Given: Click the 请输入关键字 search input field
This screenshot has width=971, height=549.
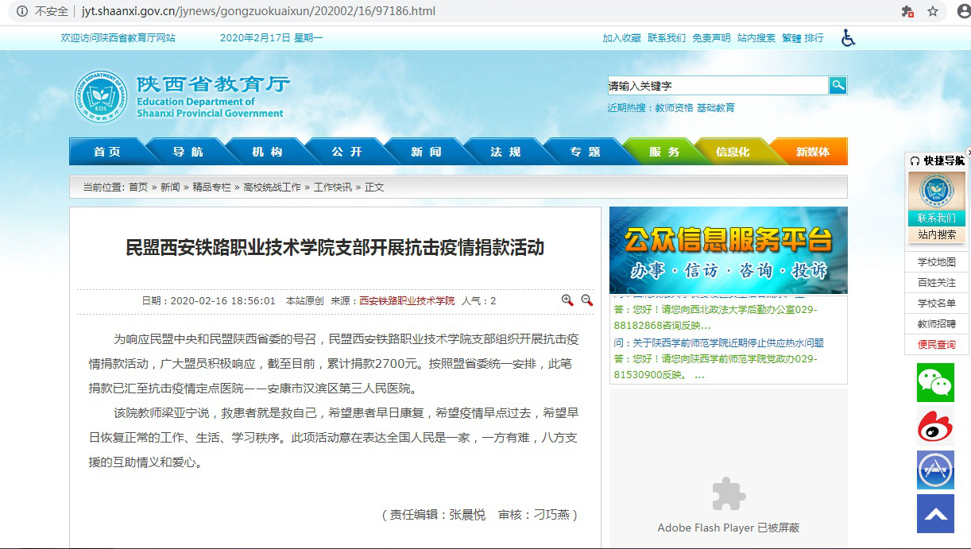Looking at the screenshot, I should click(x=718, y=86).
